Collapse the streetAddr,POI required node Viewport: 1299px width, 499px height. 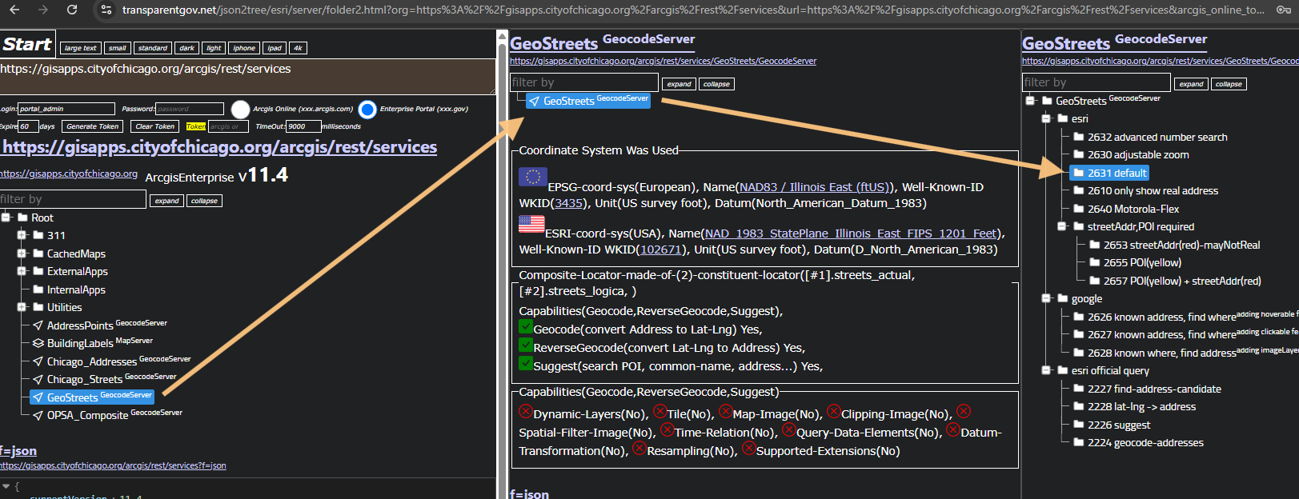click(x=1062, y=226)
